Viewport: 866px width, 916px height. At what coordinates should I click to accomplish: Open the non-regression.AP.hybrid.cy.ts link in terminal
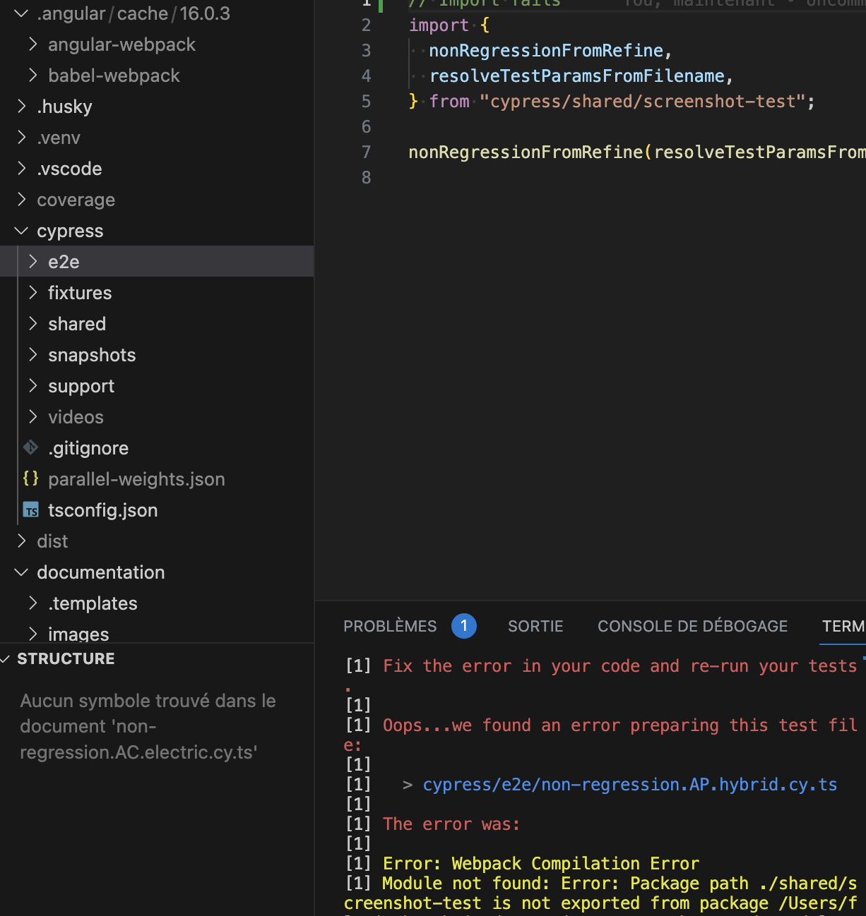(629, 784)
